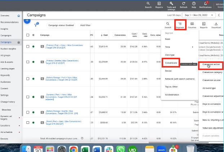Screen dimensions: 224x152
Task: Sort the table by the Cost column header
Action: (106, 35)
